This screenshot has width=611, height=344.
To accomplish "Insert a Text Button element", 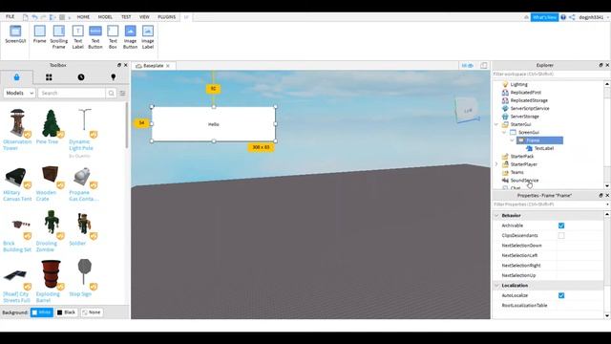I will click(x=95, y=37).
